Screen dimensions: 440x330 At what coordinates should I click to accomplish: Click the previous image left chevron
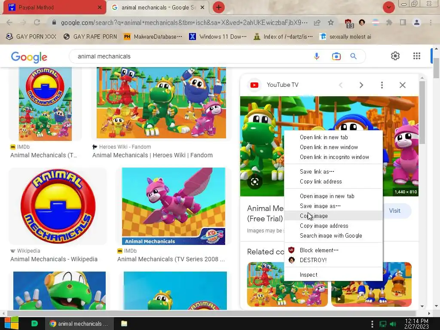(341, 85)
